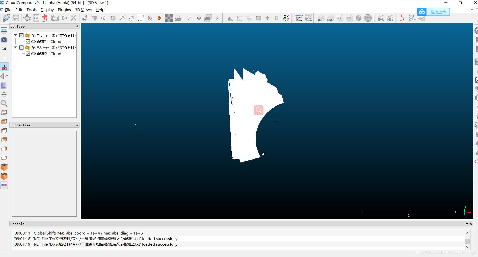Uncheck the 配准1 - Cloud checkbox
Image resolution: width=478 pixels, height=257 pixels.
[28, 41]
